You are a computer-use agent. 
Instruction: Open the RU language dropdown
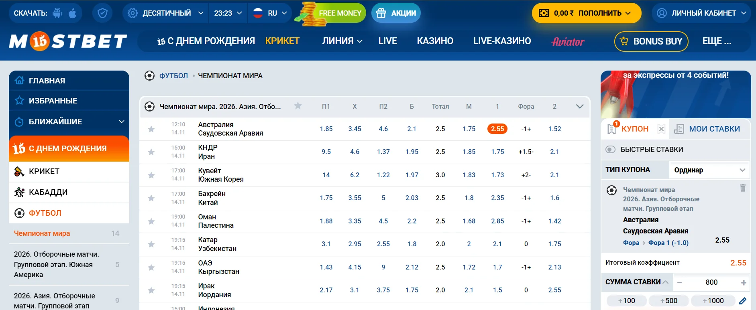270,13
